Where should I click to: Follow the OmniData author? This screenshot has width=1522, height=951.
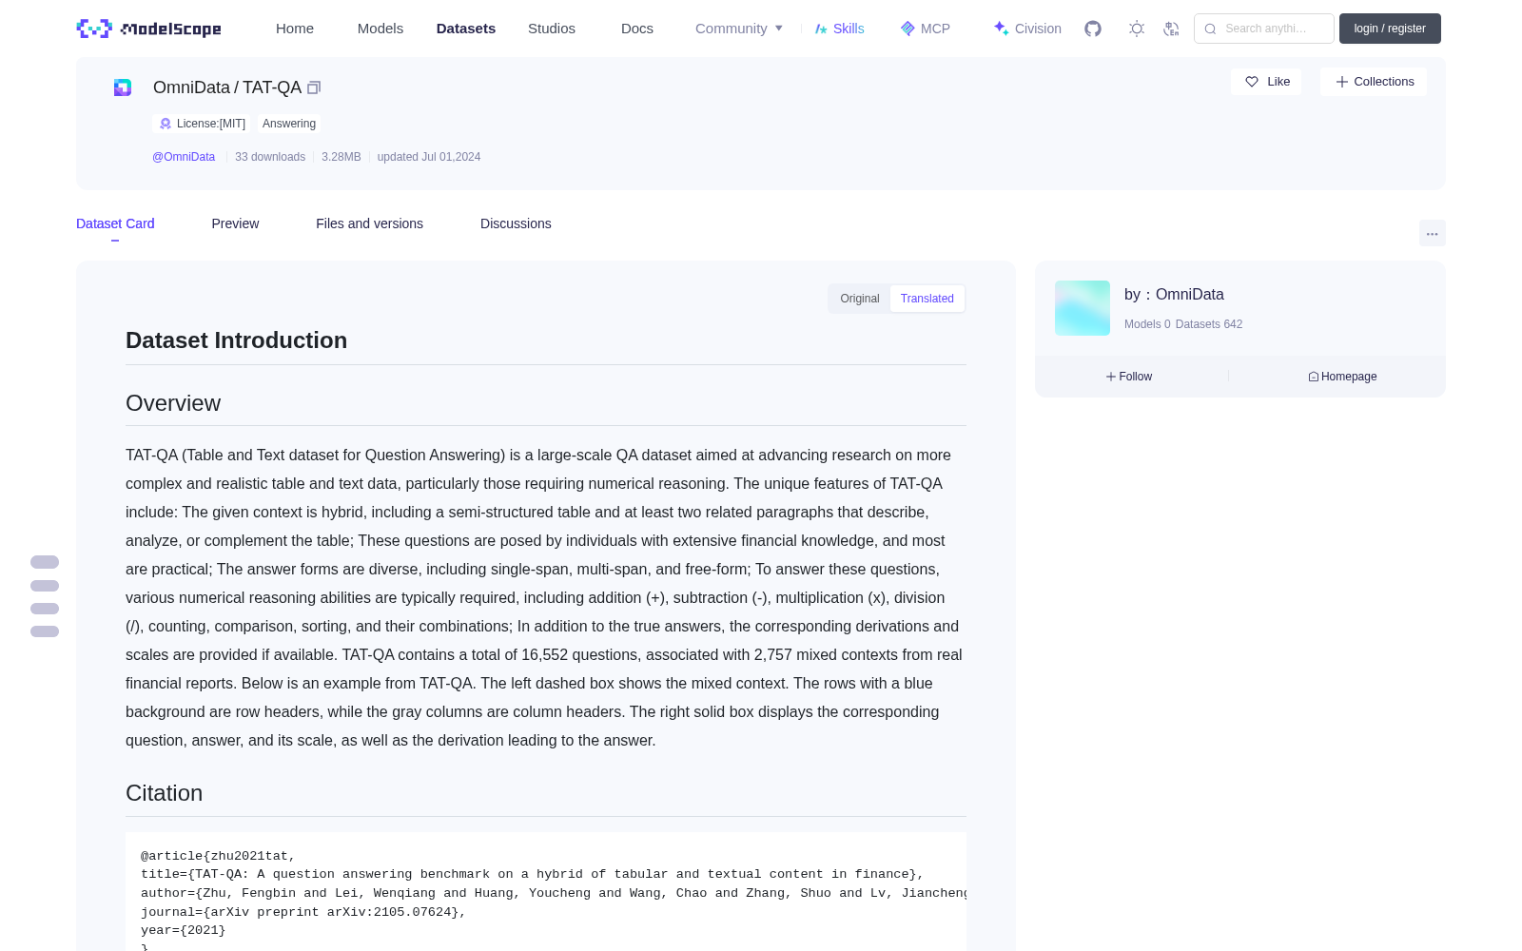point(1129,377)
